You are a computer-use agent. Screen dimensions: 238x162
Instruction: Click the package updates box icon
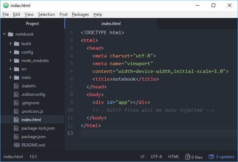pyautogui.click(x=211, y=157)
